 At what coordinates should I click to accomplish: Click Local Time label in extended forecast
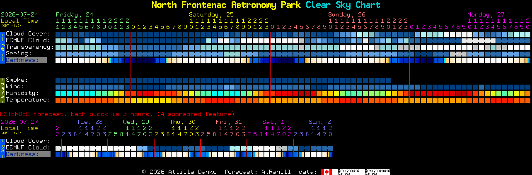[x=19, y=128]
